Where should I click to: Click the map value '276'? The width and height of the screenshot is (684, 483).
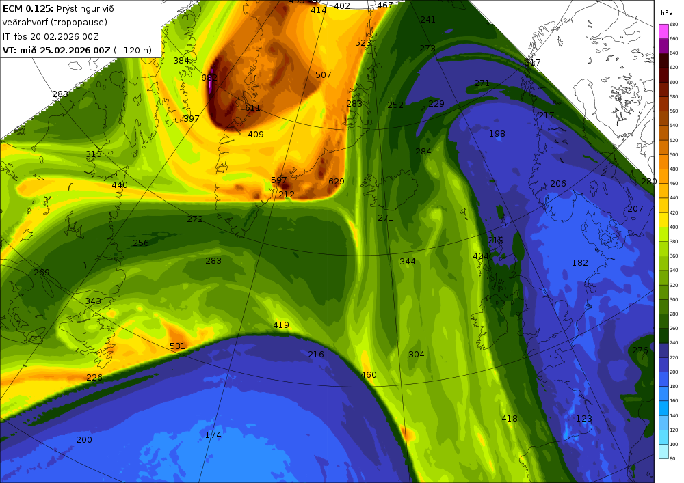click(640, 350)
